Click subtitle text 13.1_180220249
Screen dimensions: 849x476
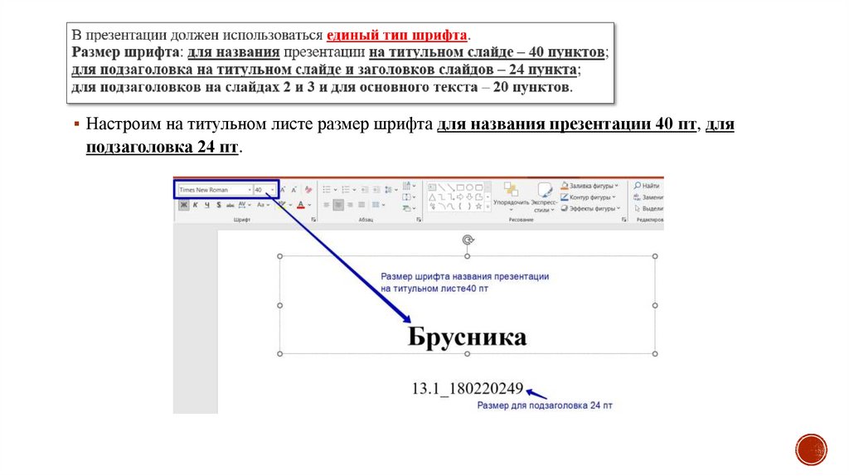pyautogui.click(x=468, y=388)
